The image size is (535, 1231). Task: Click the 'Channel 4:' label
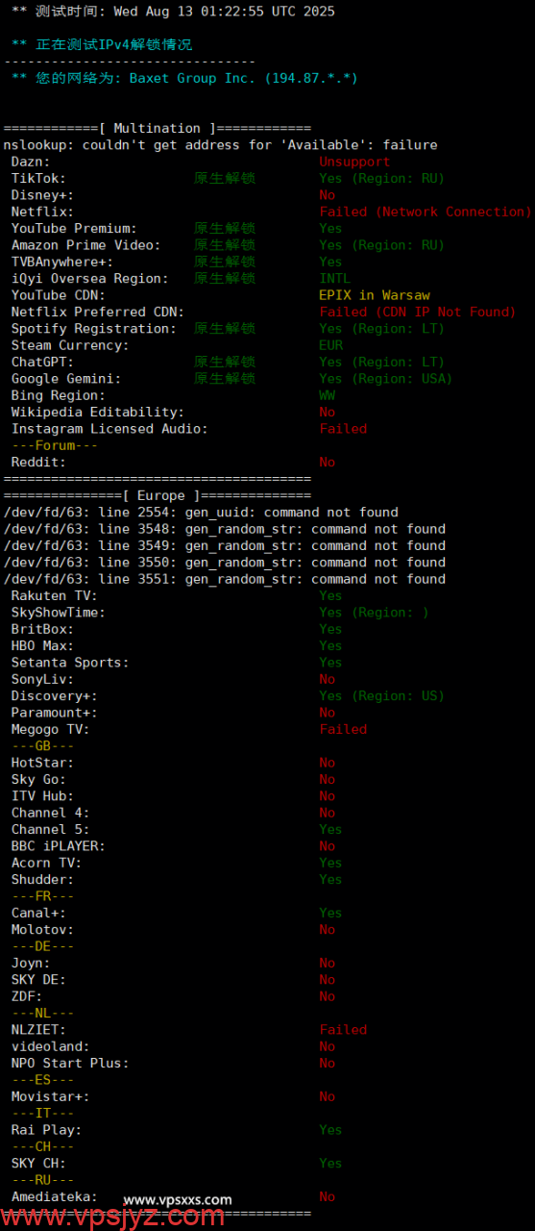pos(50,813)
